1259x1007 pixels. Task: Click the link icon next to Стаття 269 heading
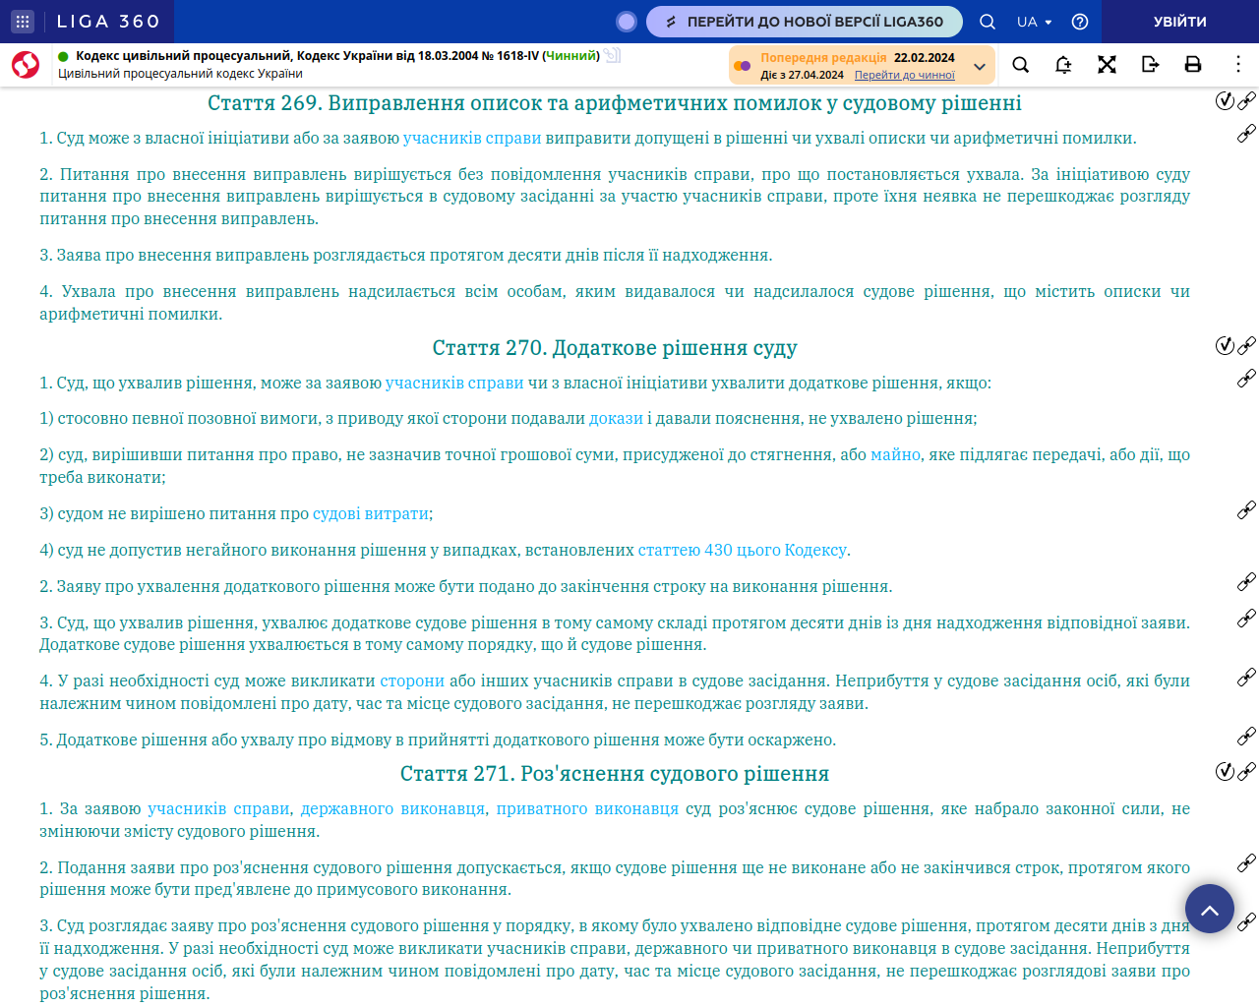[1246, 100]
